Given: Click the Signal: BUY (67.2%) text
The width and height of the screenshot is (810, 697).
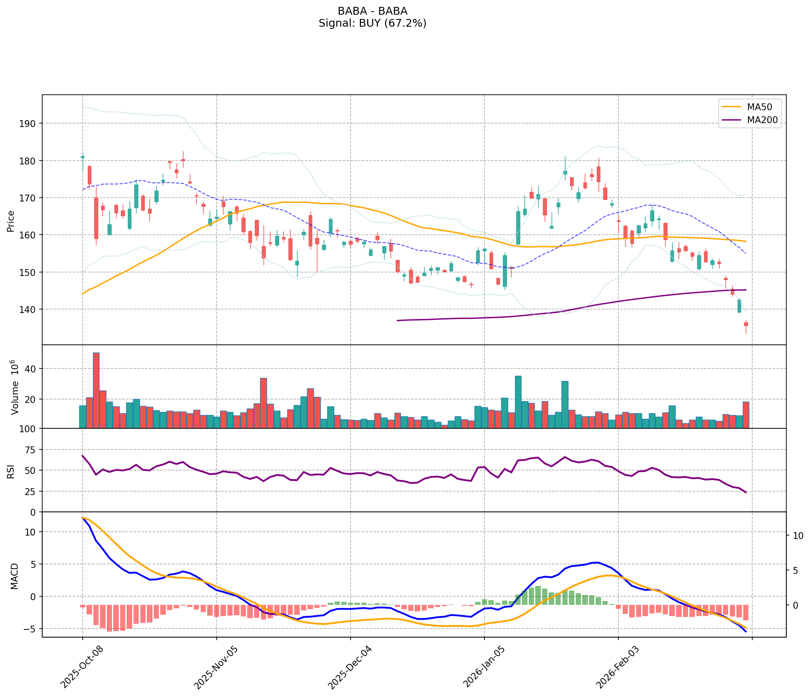Looking at the screenshot, I should click(372, 23).
